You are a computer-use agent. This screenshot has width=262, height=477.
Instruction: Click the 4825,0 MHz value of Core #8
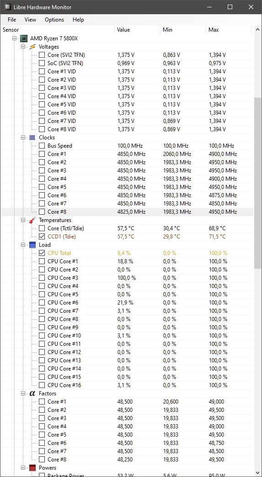[131, 212]
